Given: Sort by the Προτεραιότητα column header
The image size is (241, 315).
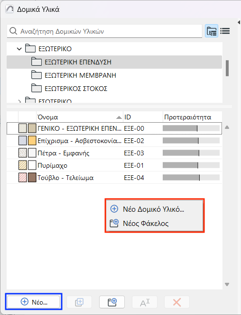Looking at the screenshot, I should click(193, 117).
